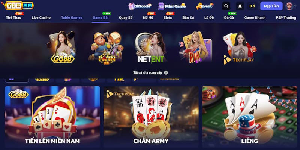Go to the Bắn Cá tab
The width and height of the screenshot is (300, 150).
tap(188, 18)
